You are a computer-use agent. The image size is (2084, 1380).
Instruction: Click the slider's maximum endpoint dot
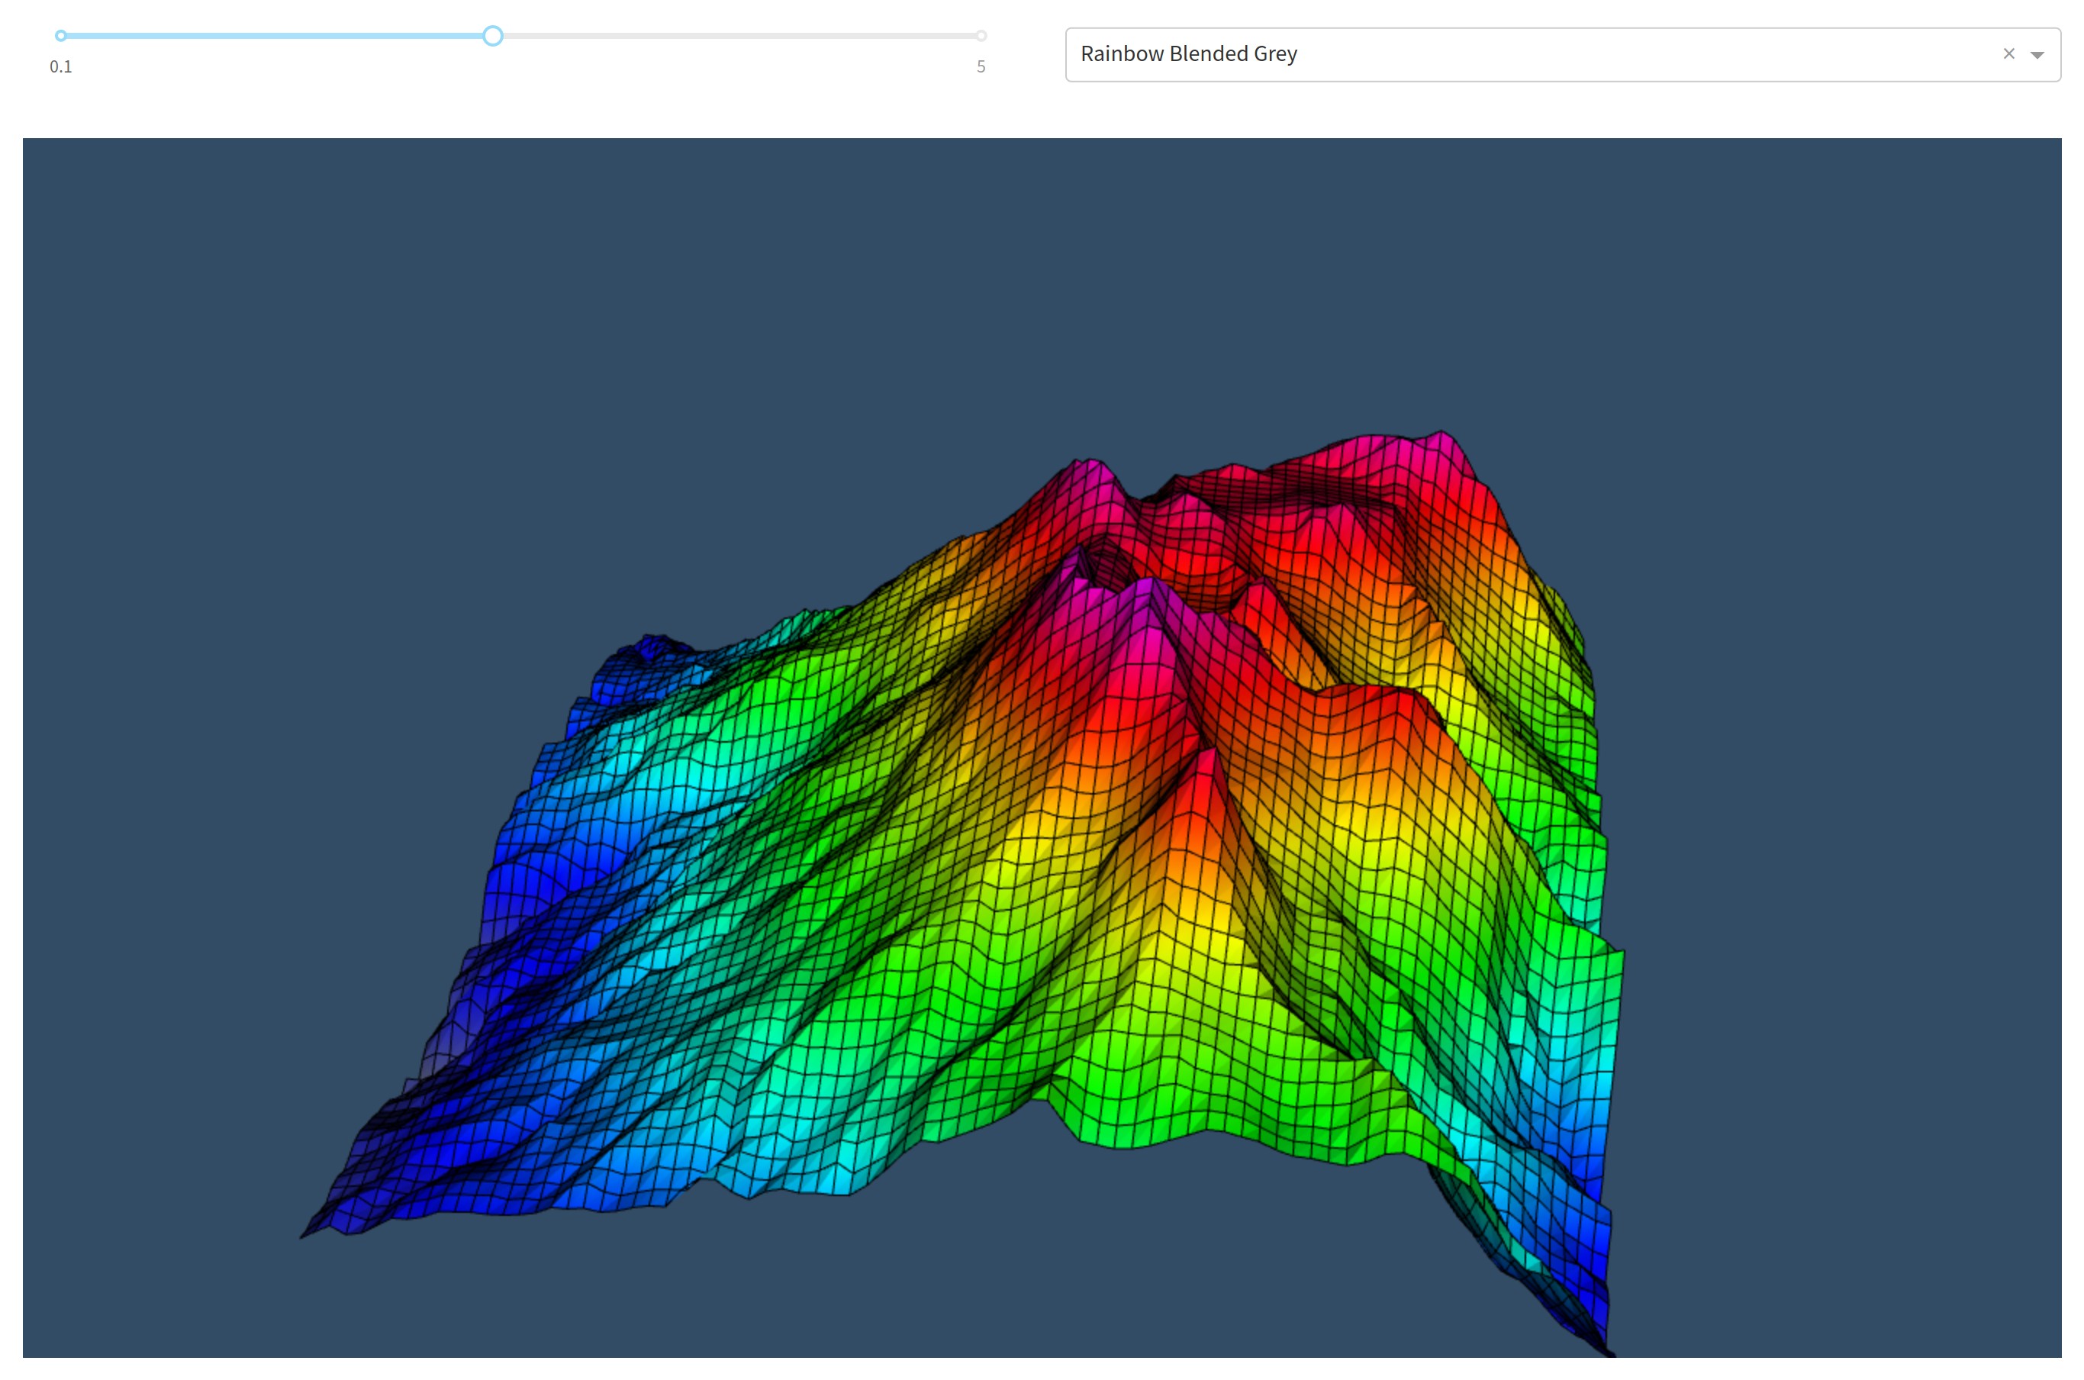tap(981, 36)
